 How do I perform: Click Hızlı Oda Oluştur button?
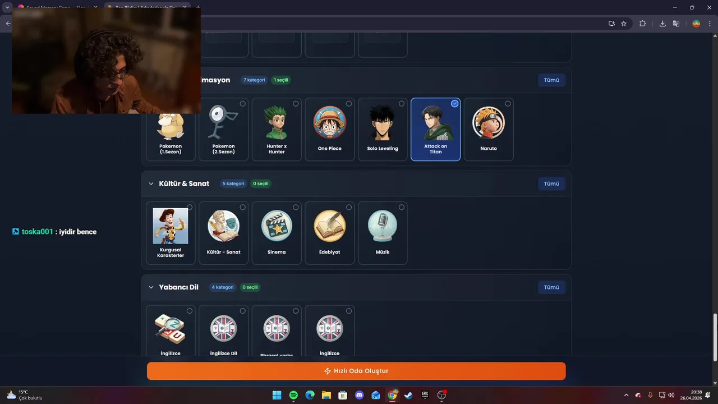pos(356,371)
